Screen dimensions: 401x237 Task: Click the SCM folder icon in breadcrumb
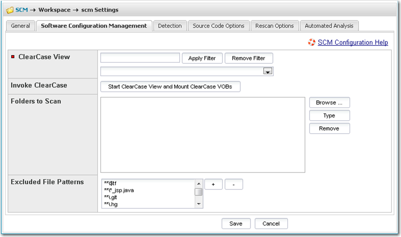point(10,10)
